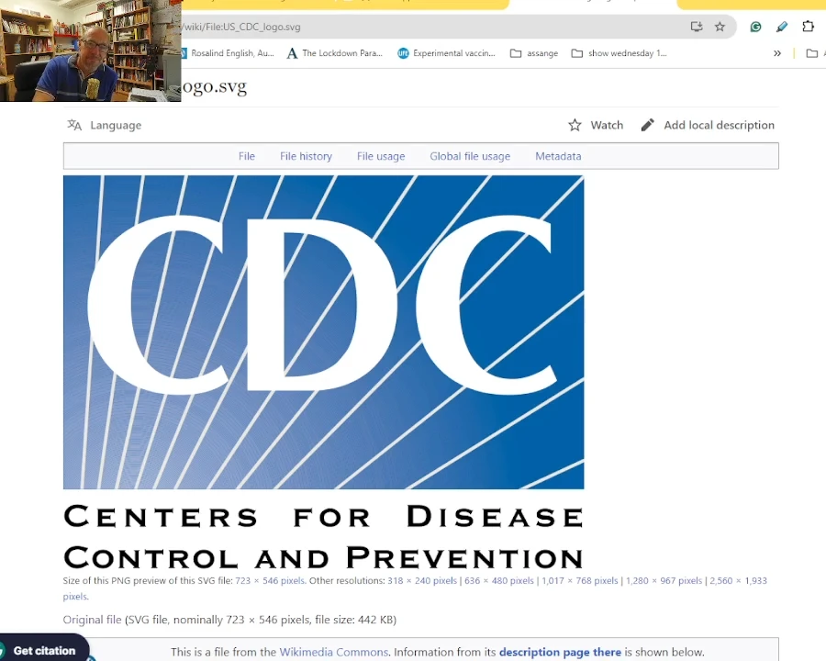Viewport: 826px width, 661px height.
Task: Open the CDC logo image preview
Action: [323, 374]
